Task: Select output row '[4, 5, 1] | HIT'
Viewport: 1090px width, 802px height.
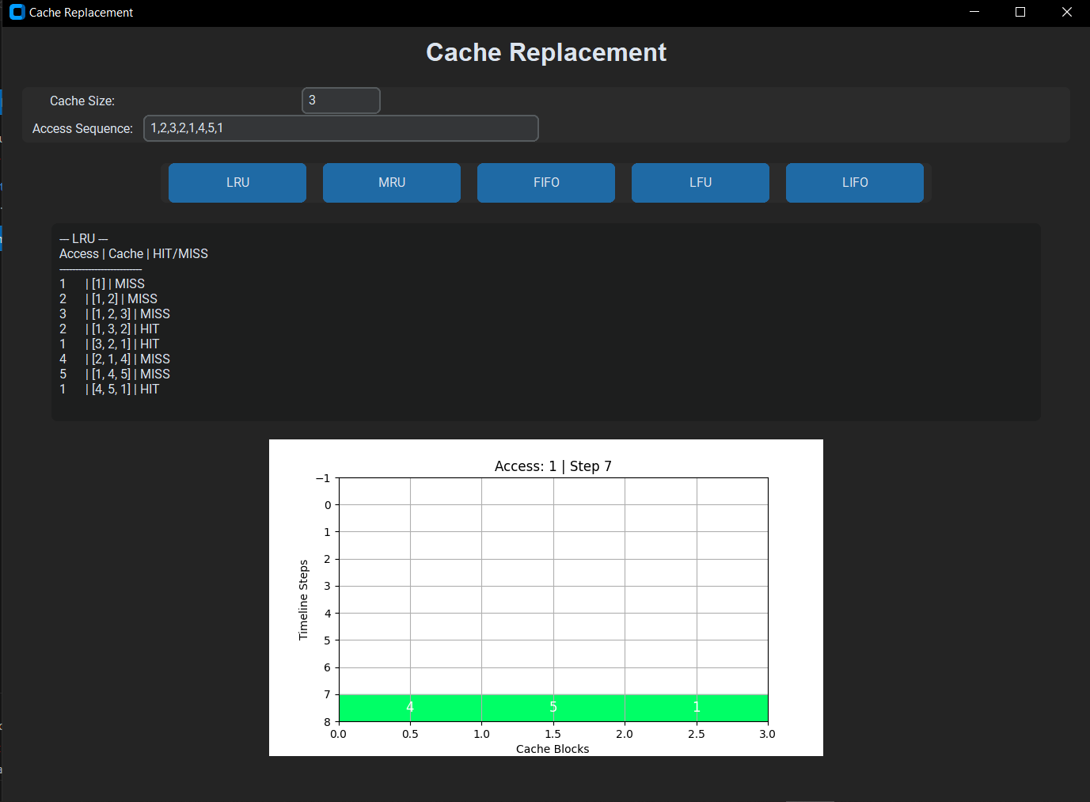Action: [109, 389]
